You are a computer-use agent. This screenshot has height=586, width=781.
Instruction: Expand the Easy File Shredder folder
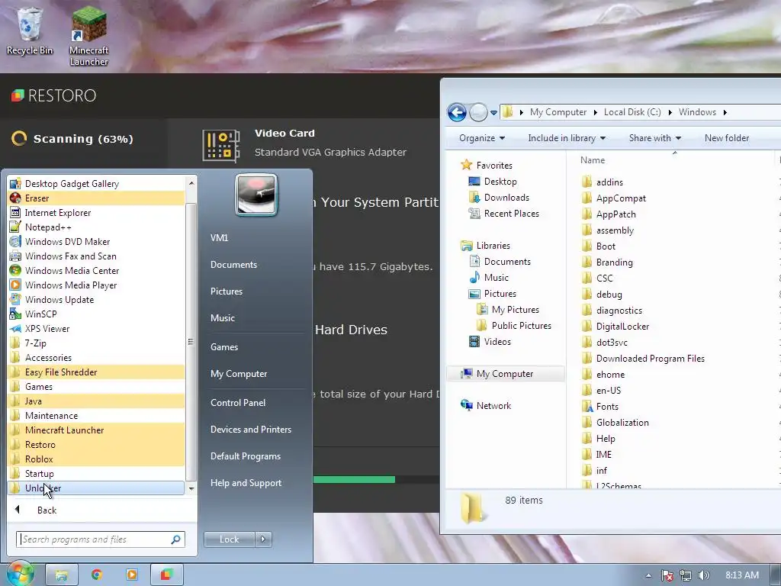96,372
